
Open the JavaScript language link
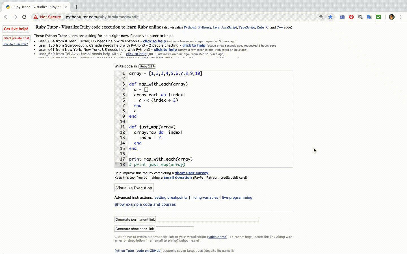229,27
